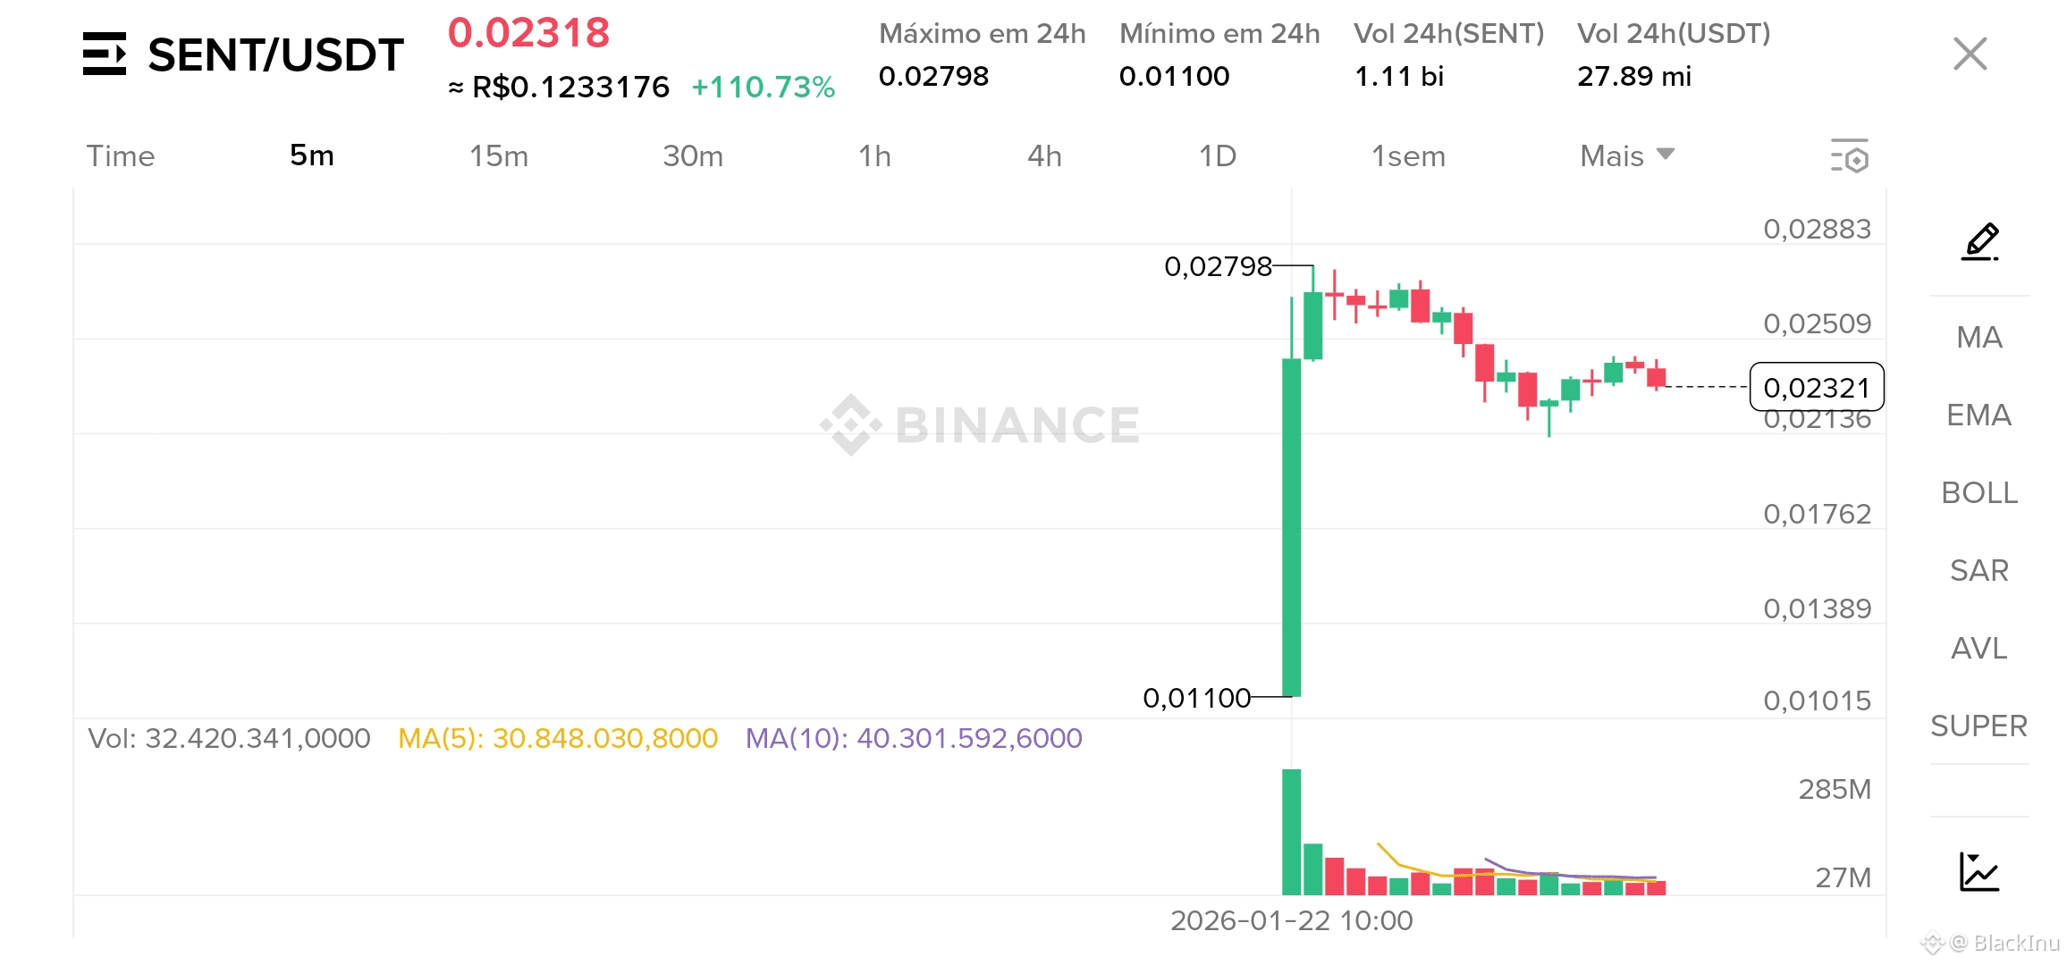Open chart settings icon
Viewport: 2067px width, 965px height.
[1849, 156]
